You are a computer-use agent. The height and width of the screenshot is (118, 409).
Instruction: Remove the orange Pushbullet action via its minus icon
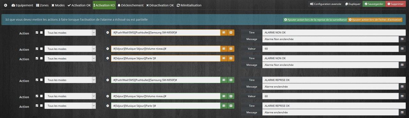(x=107, y=32)
